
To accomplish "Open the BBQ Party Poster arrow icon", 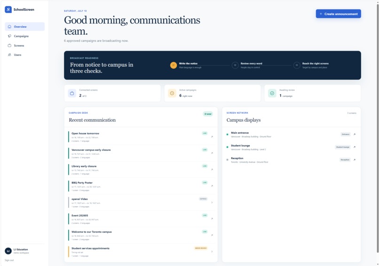I will 212,186.
